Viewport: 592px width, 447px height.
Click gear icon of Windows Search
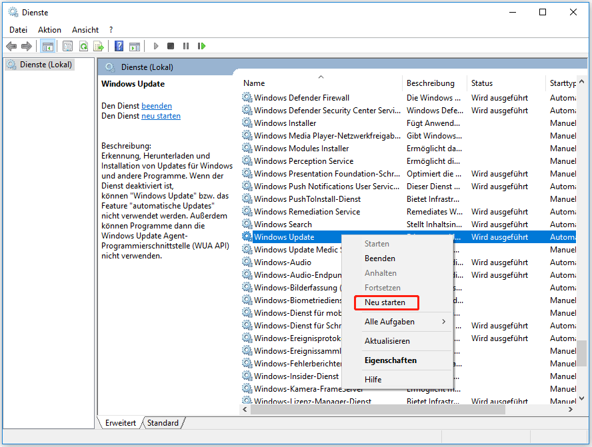click(x=247, y=224)
